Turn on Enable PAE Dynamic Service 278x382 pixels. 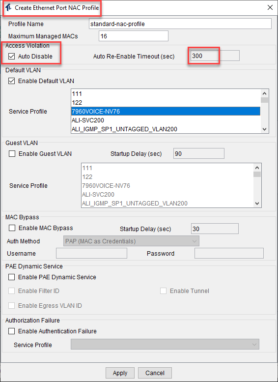pos(11,277)
